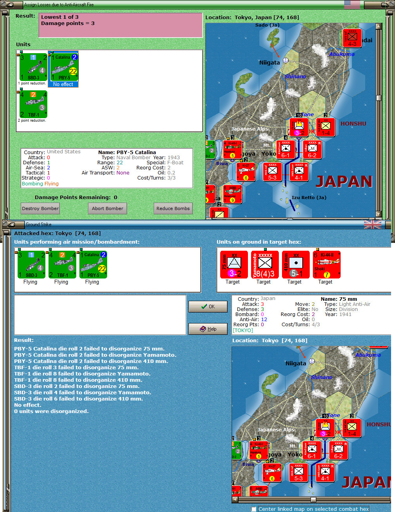The height and width of the screenshot is (512, 395).
Task: Click the upper map scrollbar down arrow
Action: pos(379,214)
